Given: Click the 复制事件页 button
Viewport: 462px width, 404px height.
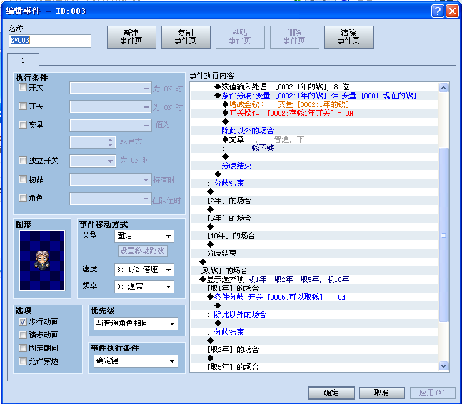Looking at the screenshot, I should point(186,37).
